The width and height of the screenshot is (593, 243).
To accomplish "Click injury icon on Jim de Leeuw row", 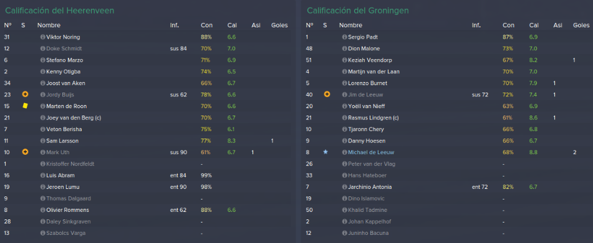I will (x=327, y=94).
